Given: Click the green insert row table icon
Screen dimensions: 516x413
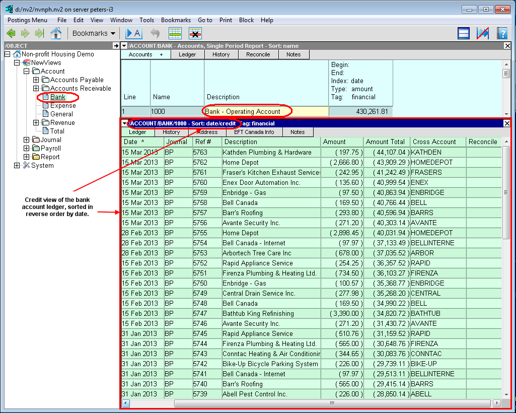Looking at the screenshot, I should tap(175, 33).
